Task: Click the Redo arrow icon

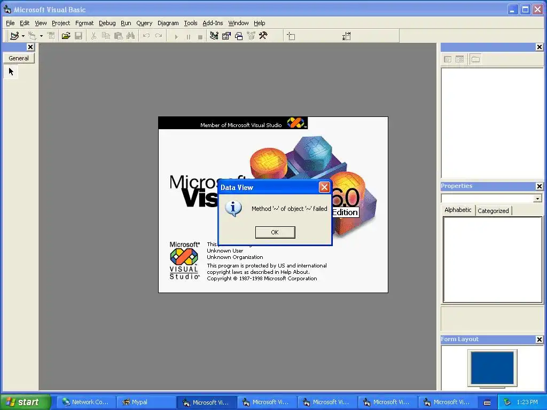Action: pos(159,36)
